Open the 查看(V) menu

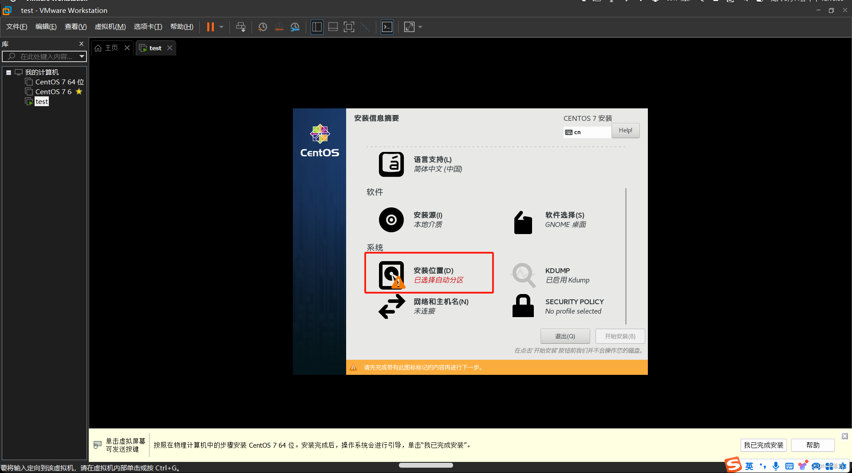click(75, 27)
